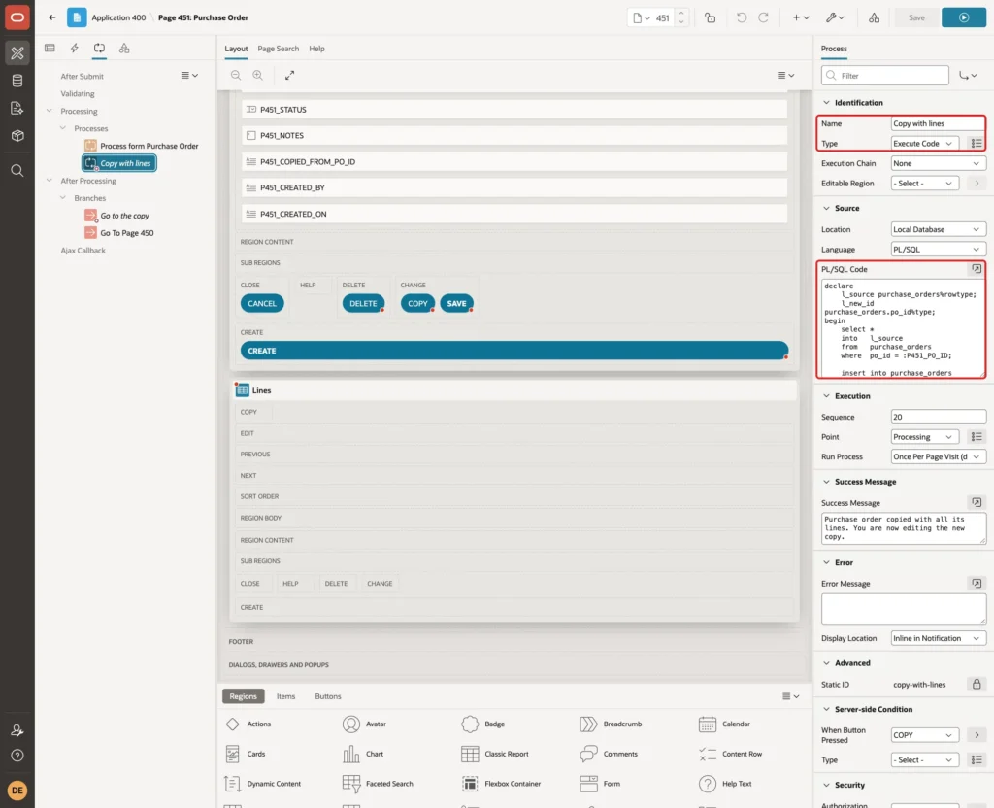Click the Static ID lock icon
Viewport: 994px width, 808px height.
(977, 684)
